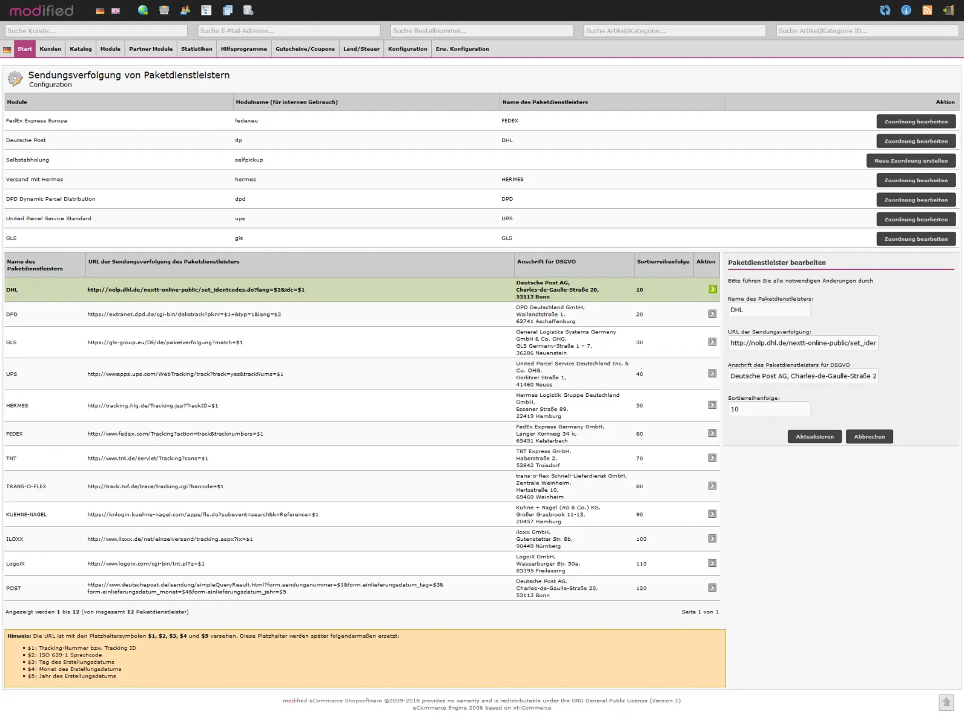Click the blue refresh arrows icon
This screenshot has width=964, height=726.
pyautogui.click(x=885, y=10)
